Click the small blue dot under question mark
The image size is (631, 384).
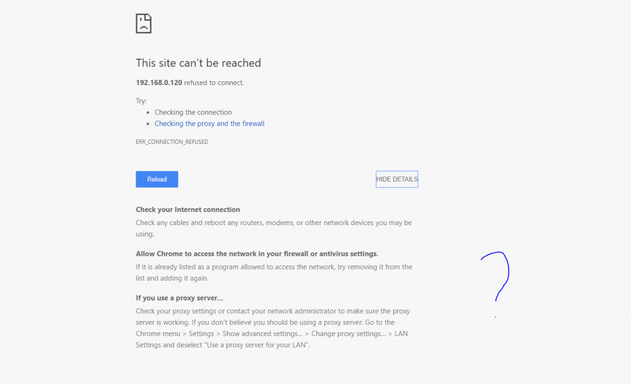click(x=495, y=317)
